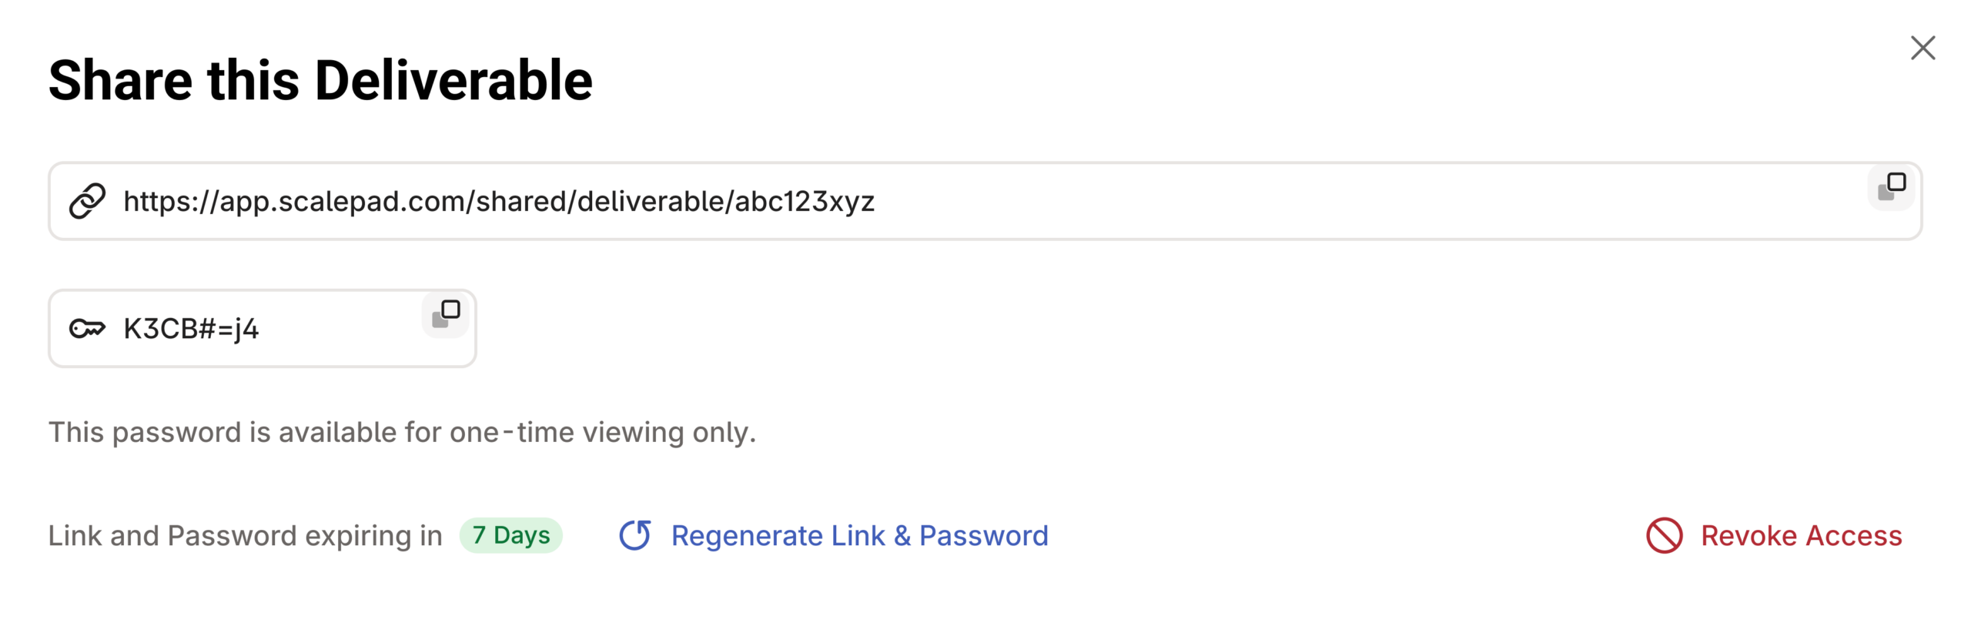Click the chain link icon in the URL field
Viewport: 1971px width, 623px height.
86,201
